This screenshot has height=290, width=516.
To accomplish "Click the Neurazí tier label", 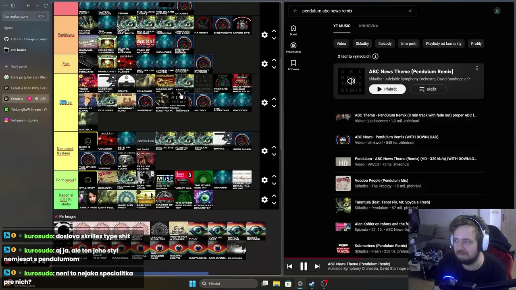I will click(x=66, y=103).
